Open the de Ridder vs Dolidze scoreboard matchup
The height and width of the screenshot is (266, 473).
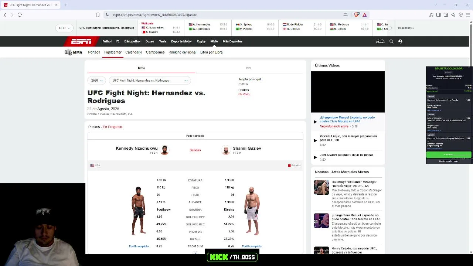coord(302,27)
